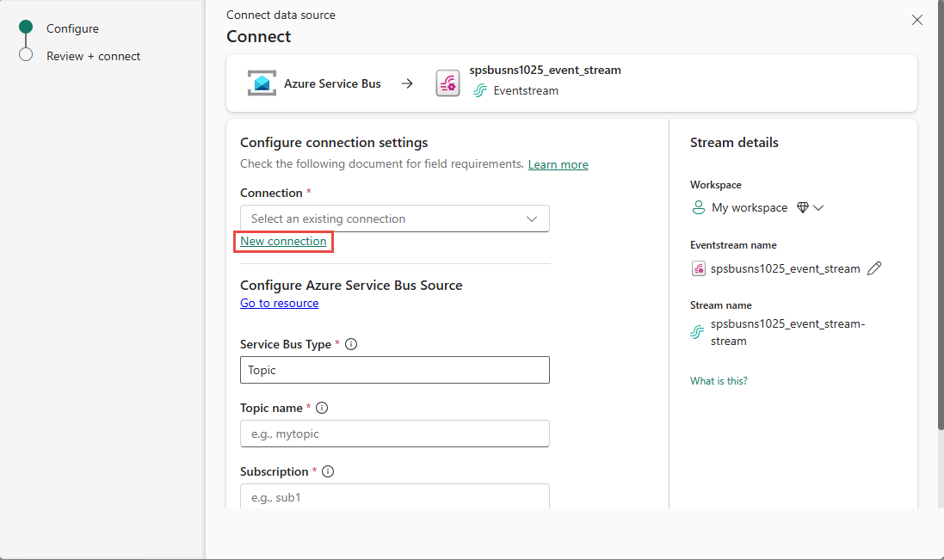Open the Service Bus Type combo box
The image size is (944, 560).
pyautogui.click(x=394, y=370)
